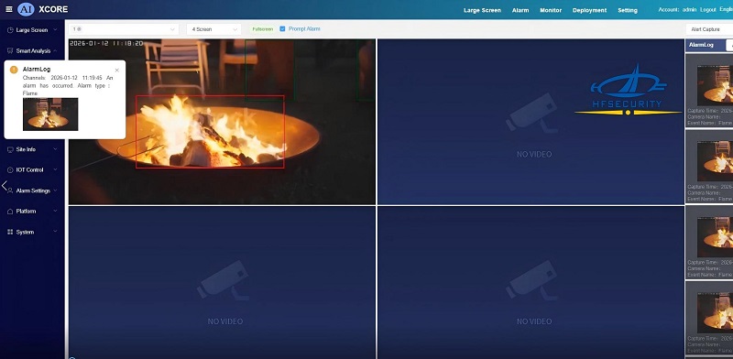The width and height of the screenshot is (733, 359).
Task: Open Large Screen in the top navigation
Action: (x=482, y=10)
